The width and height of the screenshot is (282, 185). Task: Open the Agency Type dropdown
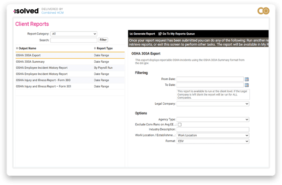tap(213, 119)
